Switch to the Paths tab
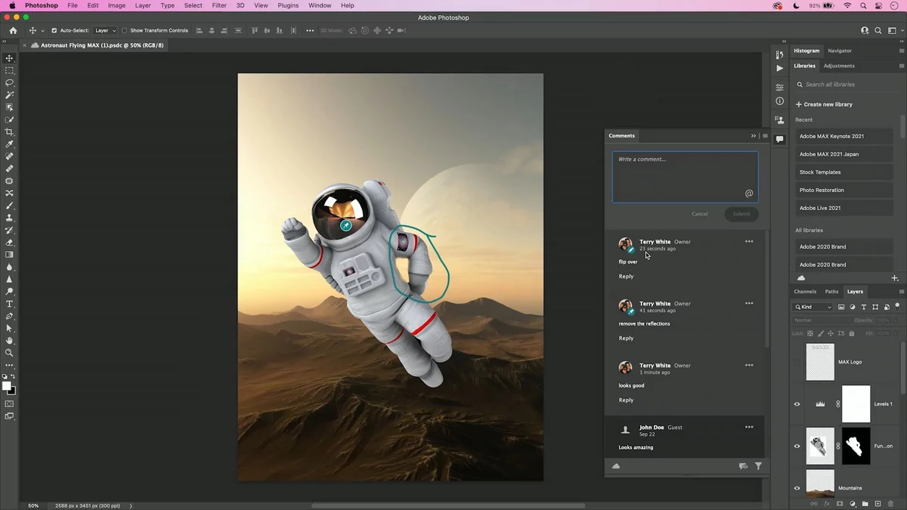The width and height of the screenshot is (907, 510). click(831, 292)
